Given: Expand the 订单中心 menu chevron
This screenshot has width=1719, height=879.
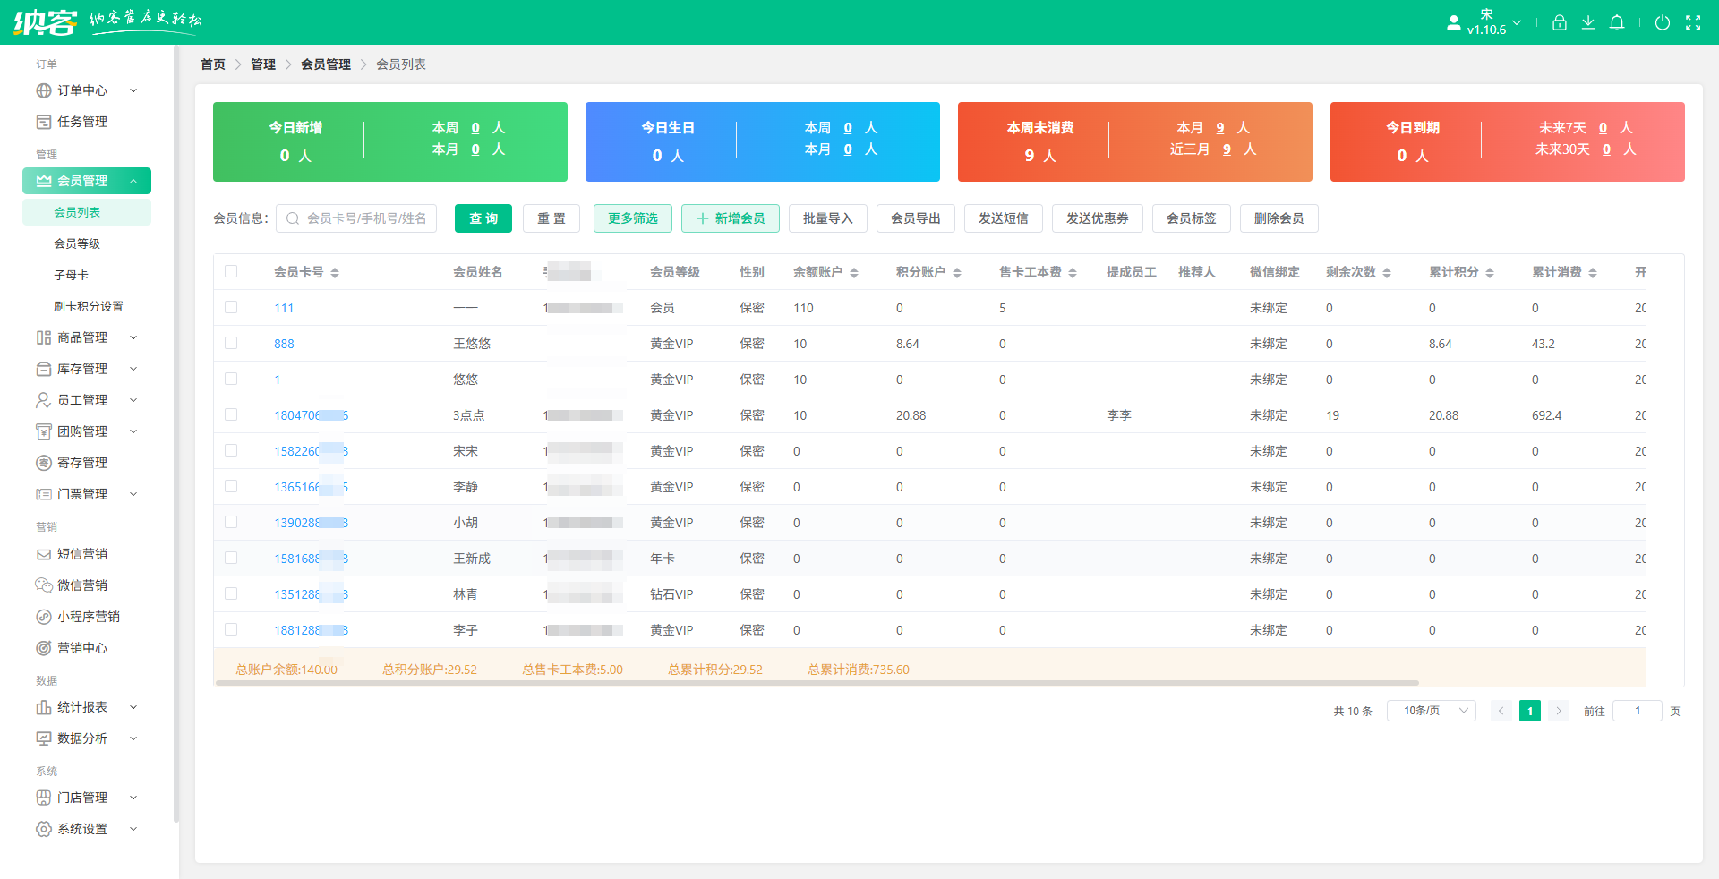Looking at the screenshot, I should pyautogui.click(x=133, y=90).
